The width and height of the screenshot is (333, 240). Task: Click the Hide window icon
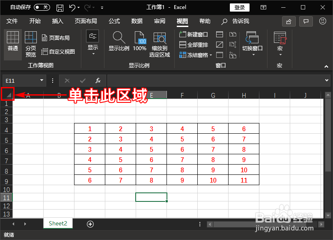[x=220, y=45]
